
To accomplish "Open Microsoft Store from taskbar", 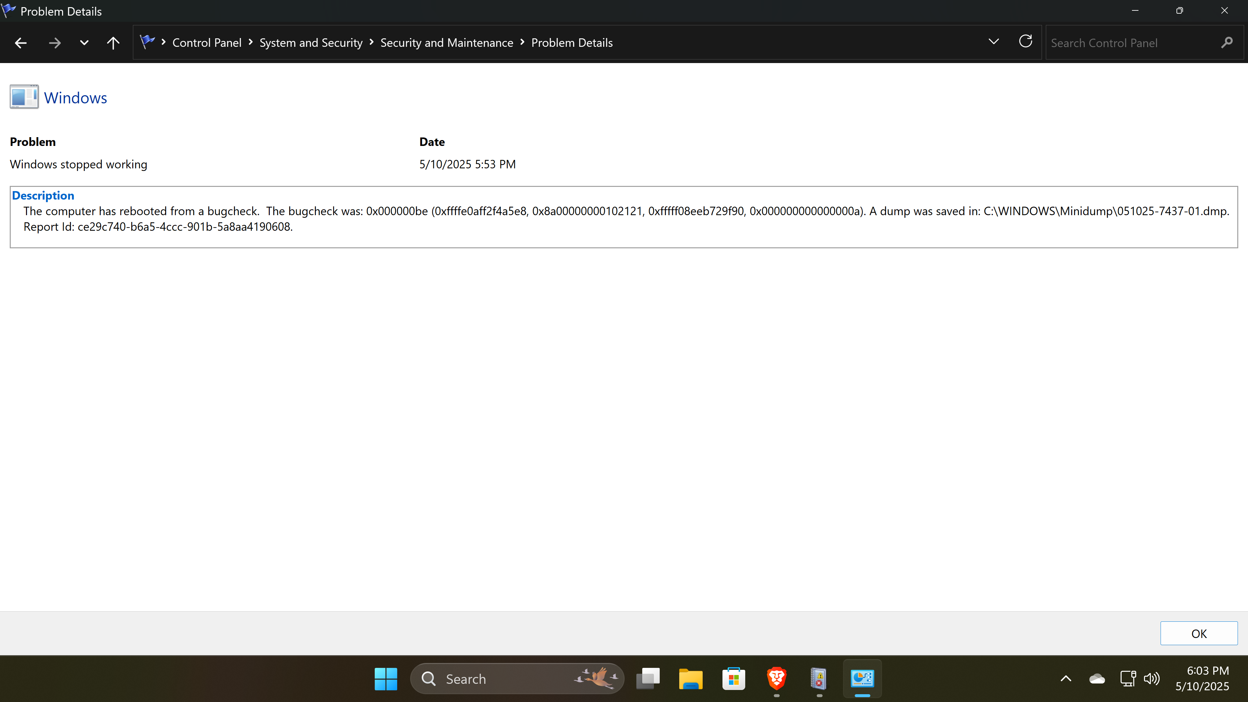I will click(734, 679).
